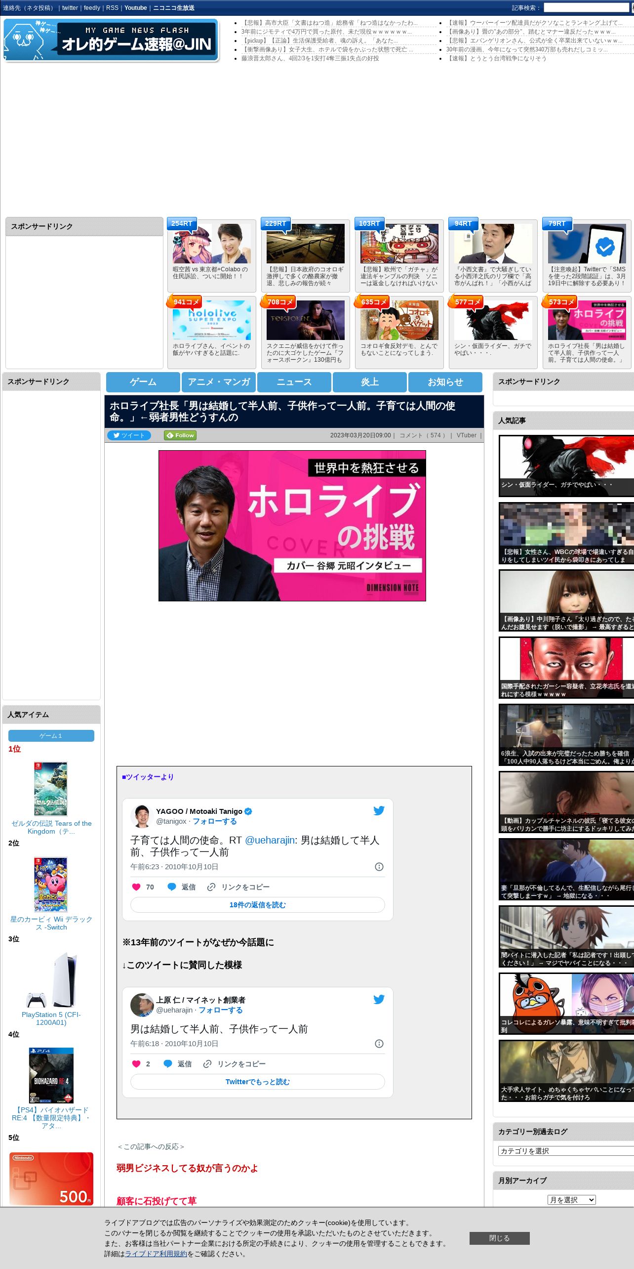Click the blue ツイート button under the title
The height and width of the screenshot is (1269, 634).
129,435
